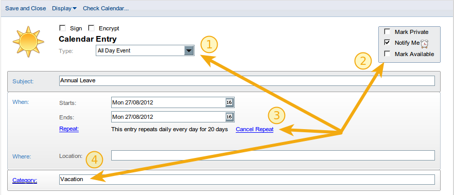Click the Starts date field
This screenshot has width=454, height=195.
point(173,102)
